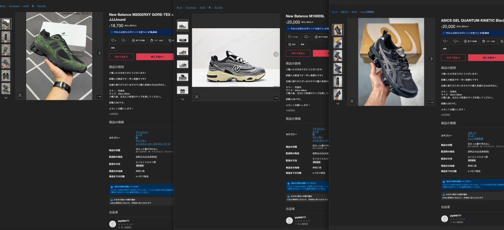Show next photo of the black ASICS shoe
The image size is (504, 230).
[x=431, y=58]
